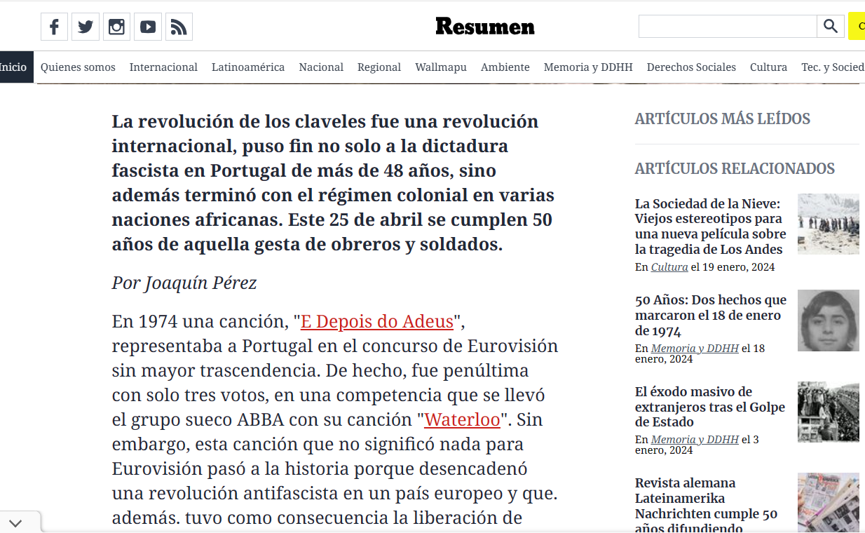Open the black-and-white portrait thumbnail

(x=829, y=321)
